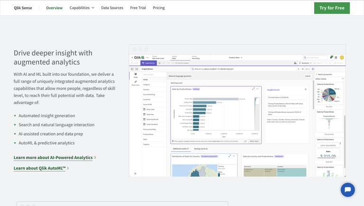This screenshot has height=206, width=364.
Task: Click the Qlik logo in the app screenshot
Action: point(140,57)
